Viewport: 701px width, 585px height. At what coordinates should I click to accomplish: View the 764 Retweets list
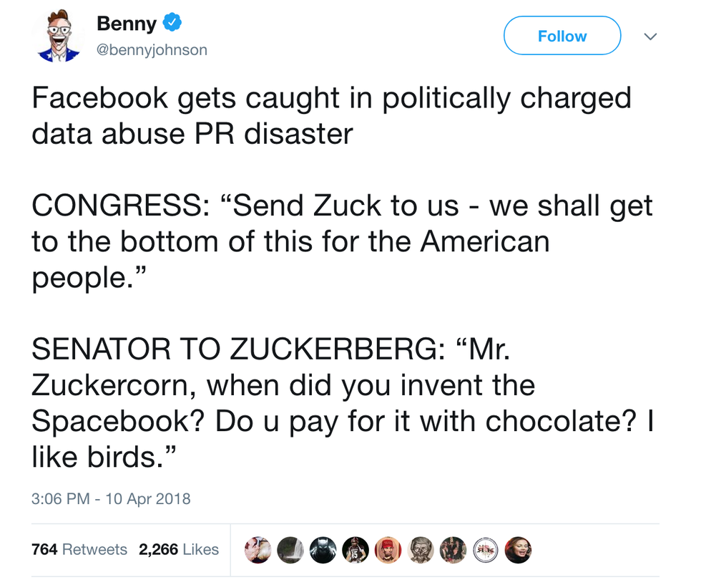pyautogui.click(x=79, y=549)
